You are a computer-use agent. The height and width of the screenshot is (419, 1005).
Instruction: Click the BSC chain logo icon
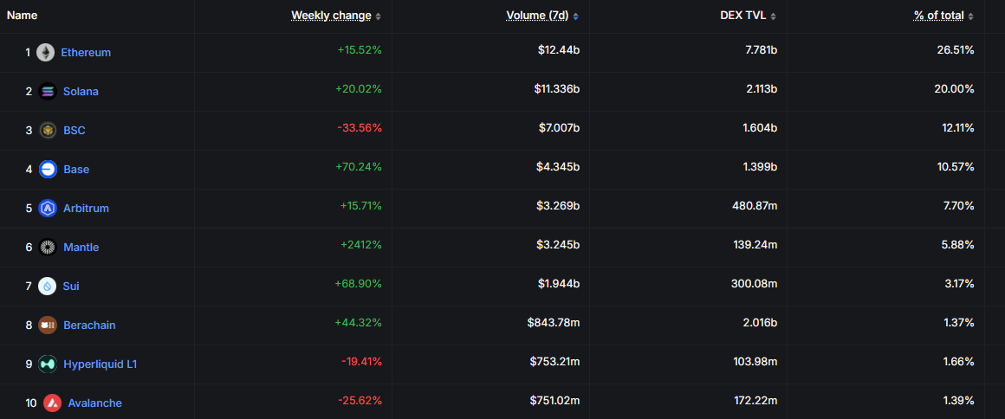[48, 131]
